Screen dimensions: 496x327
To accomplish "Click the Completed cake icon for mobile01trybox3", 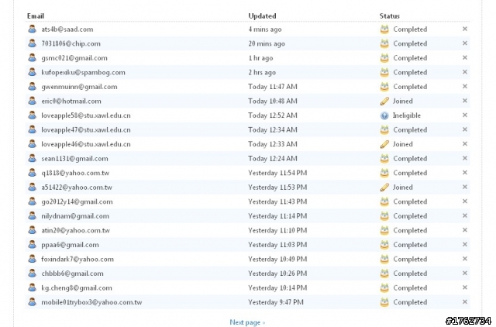I will [384, 302].
